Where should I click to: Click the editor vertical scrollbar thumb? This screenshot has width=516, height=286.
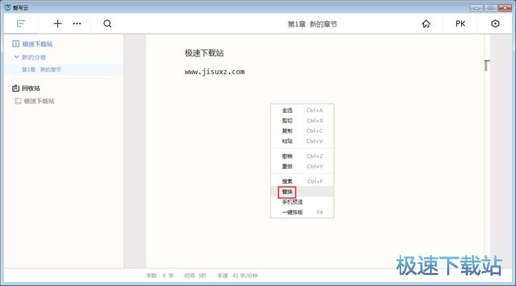[x=486, y=66]
